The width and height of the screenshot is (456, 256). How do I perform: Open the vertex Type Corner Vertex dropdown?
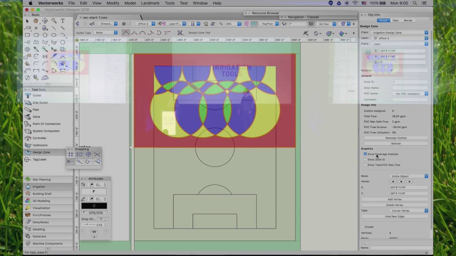point(409,210)
